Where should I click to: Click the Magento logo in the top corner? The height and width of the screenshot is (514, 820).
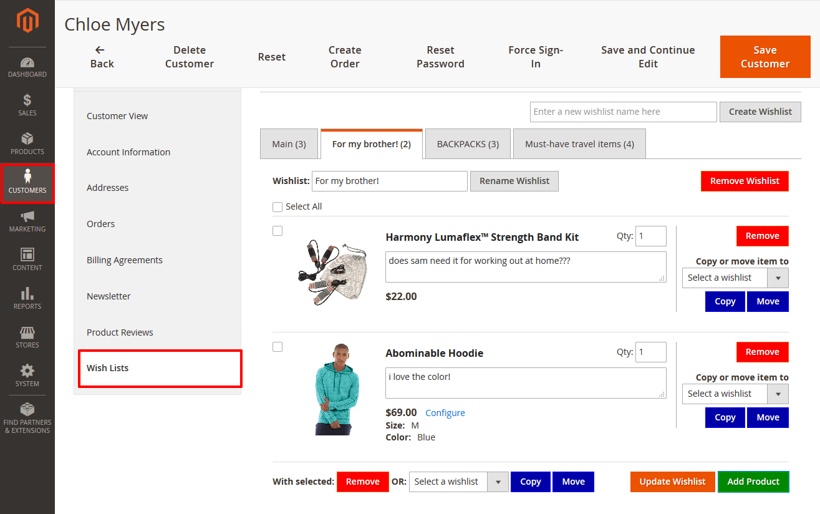pyautogui.click(x=27, y=20)
